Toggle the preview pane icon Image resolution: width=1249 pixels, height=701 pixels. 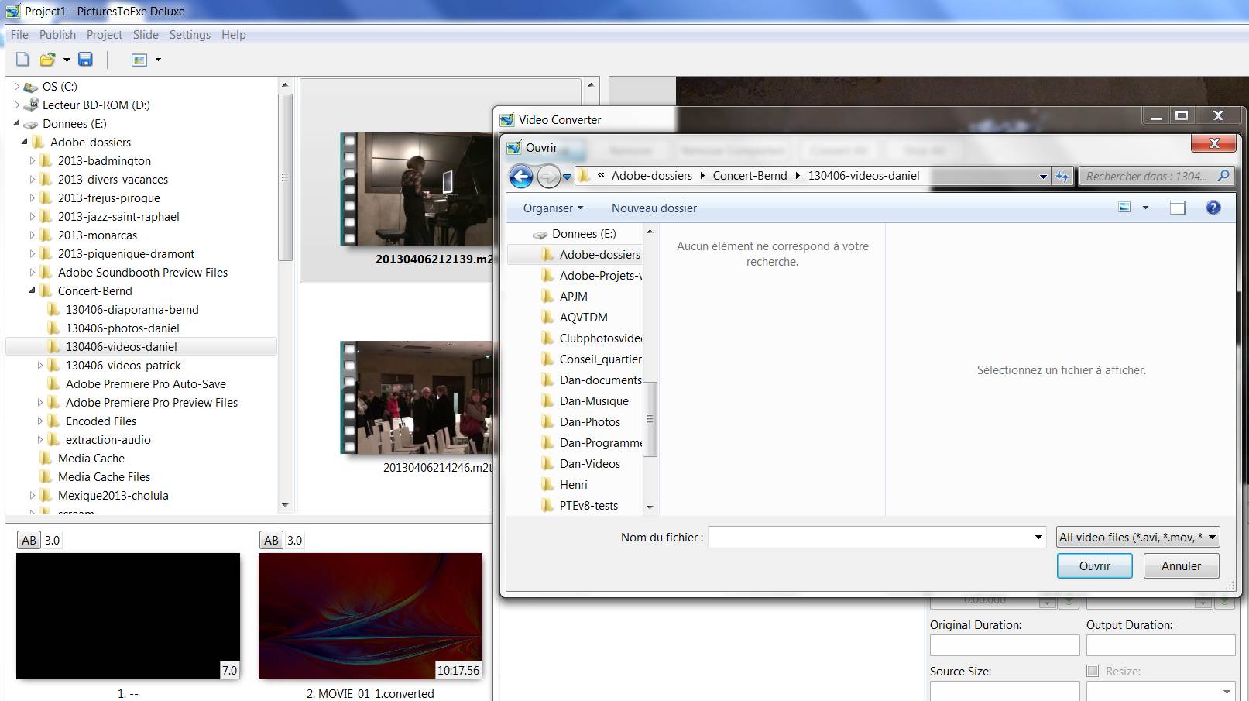(1177, 208)
